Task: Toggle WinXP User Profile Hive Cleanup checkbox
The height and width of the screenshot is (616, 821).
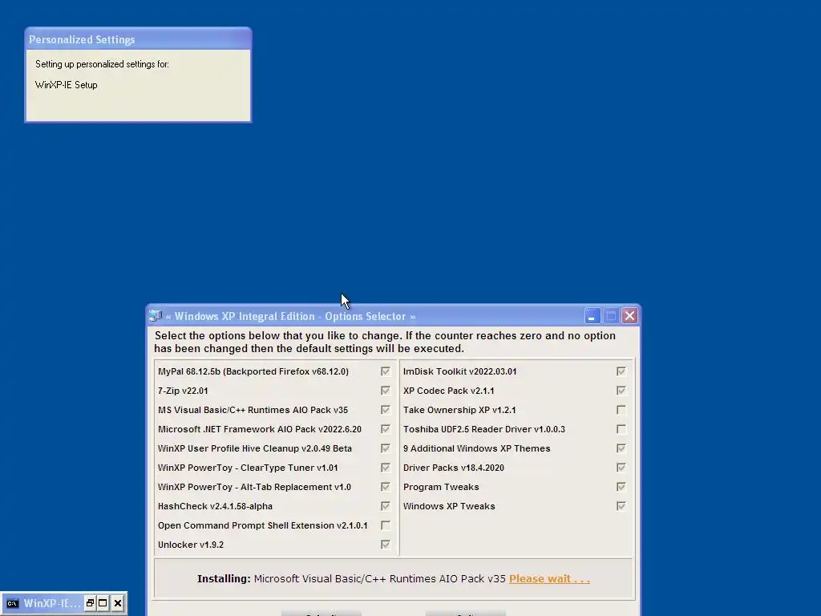Action: click(x=386, y=448)
